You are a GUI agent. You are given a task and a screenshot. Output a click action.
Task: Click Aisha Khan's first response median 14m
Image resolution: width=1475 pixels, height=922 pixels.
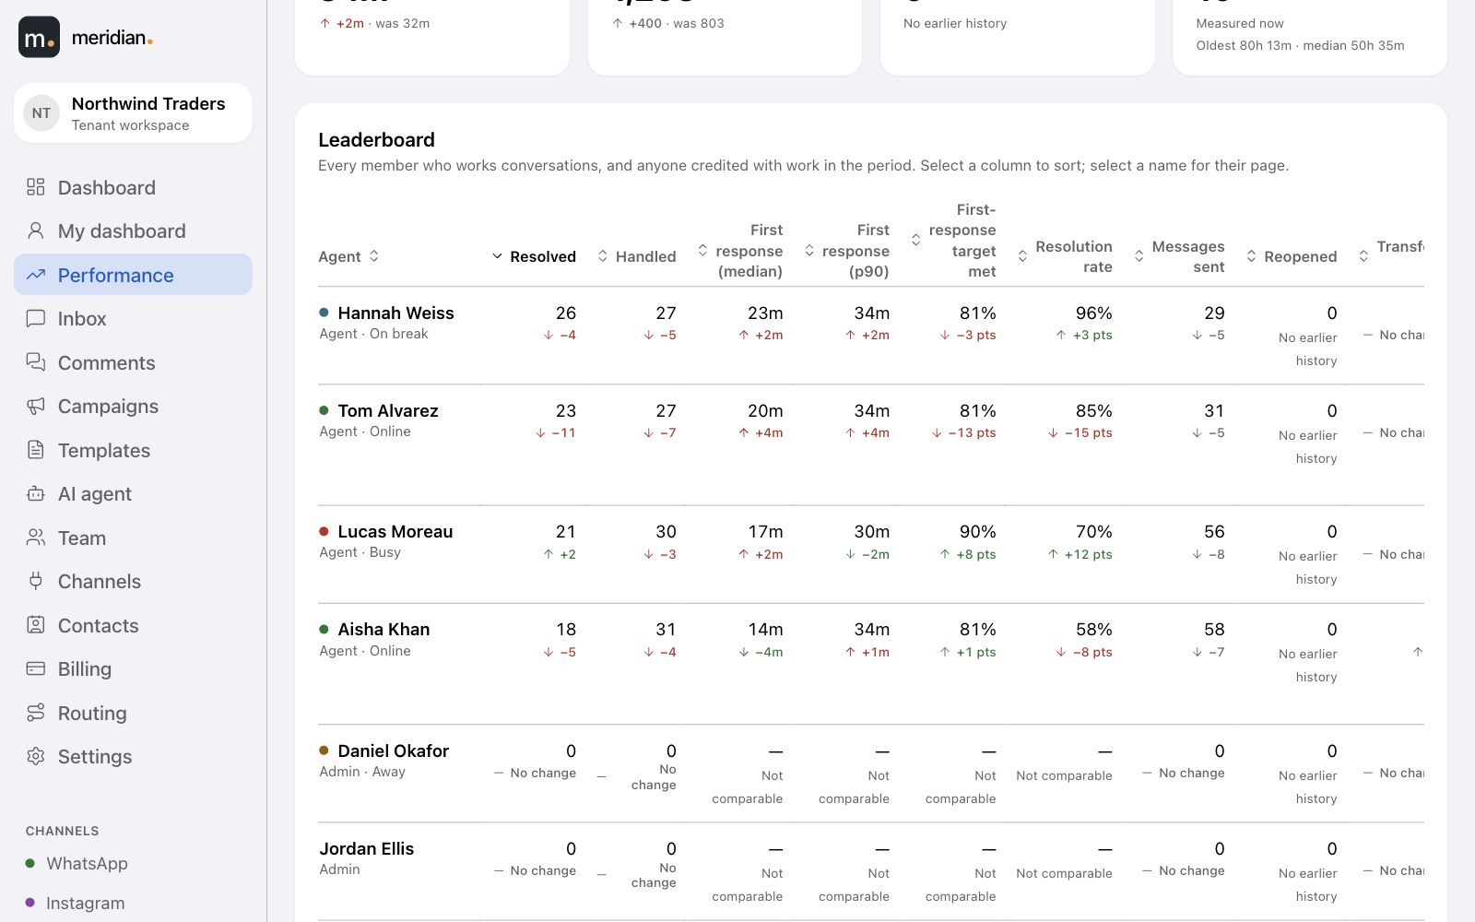pyautogui.click(x=765, y=629)
